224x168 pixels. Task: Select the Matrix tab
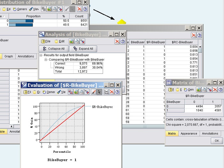[172, 134]
